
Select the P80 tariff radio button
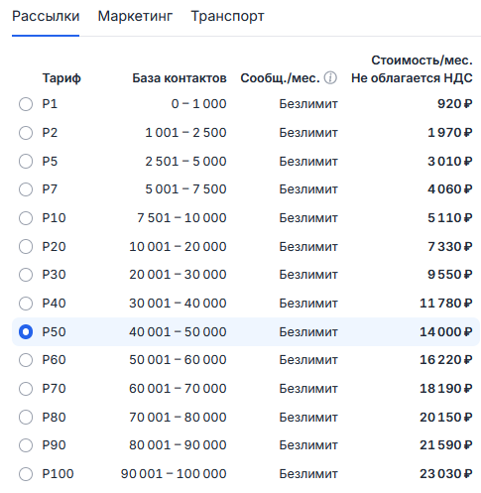(26, 418)
